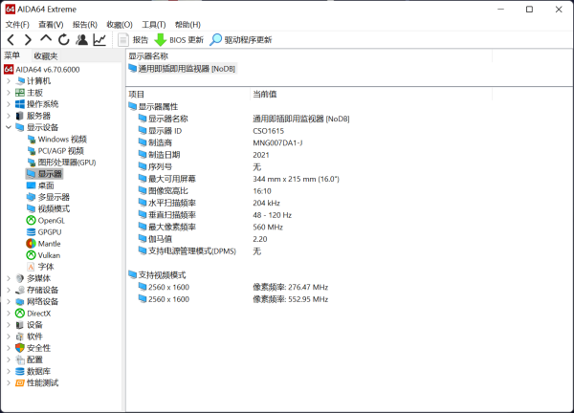
Task: Click the BIOS 更新 green arrow button
Action: 179,40
